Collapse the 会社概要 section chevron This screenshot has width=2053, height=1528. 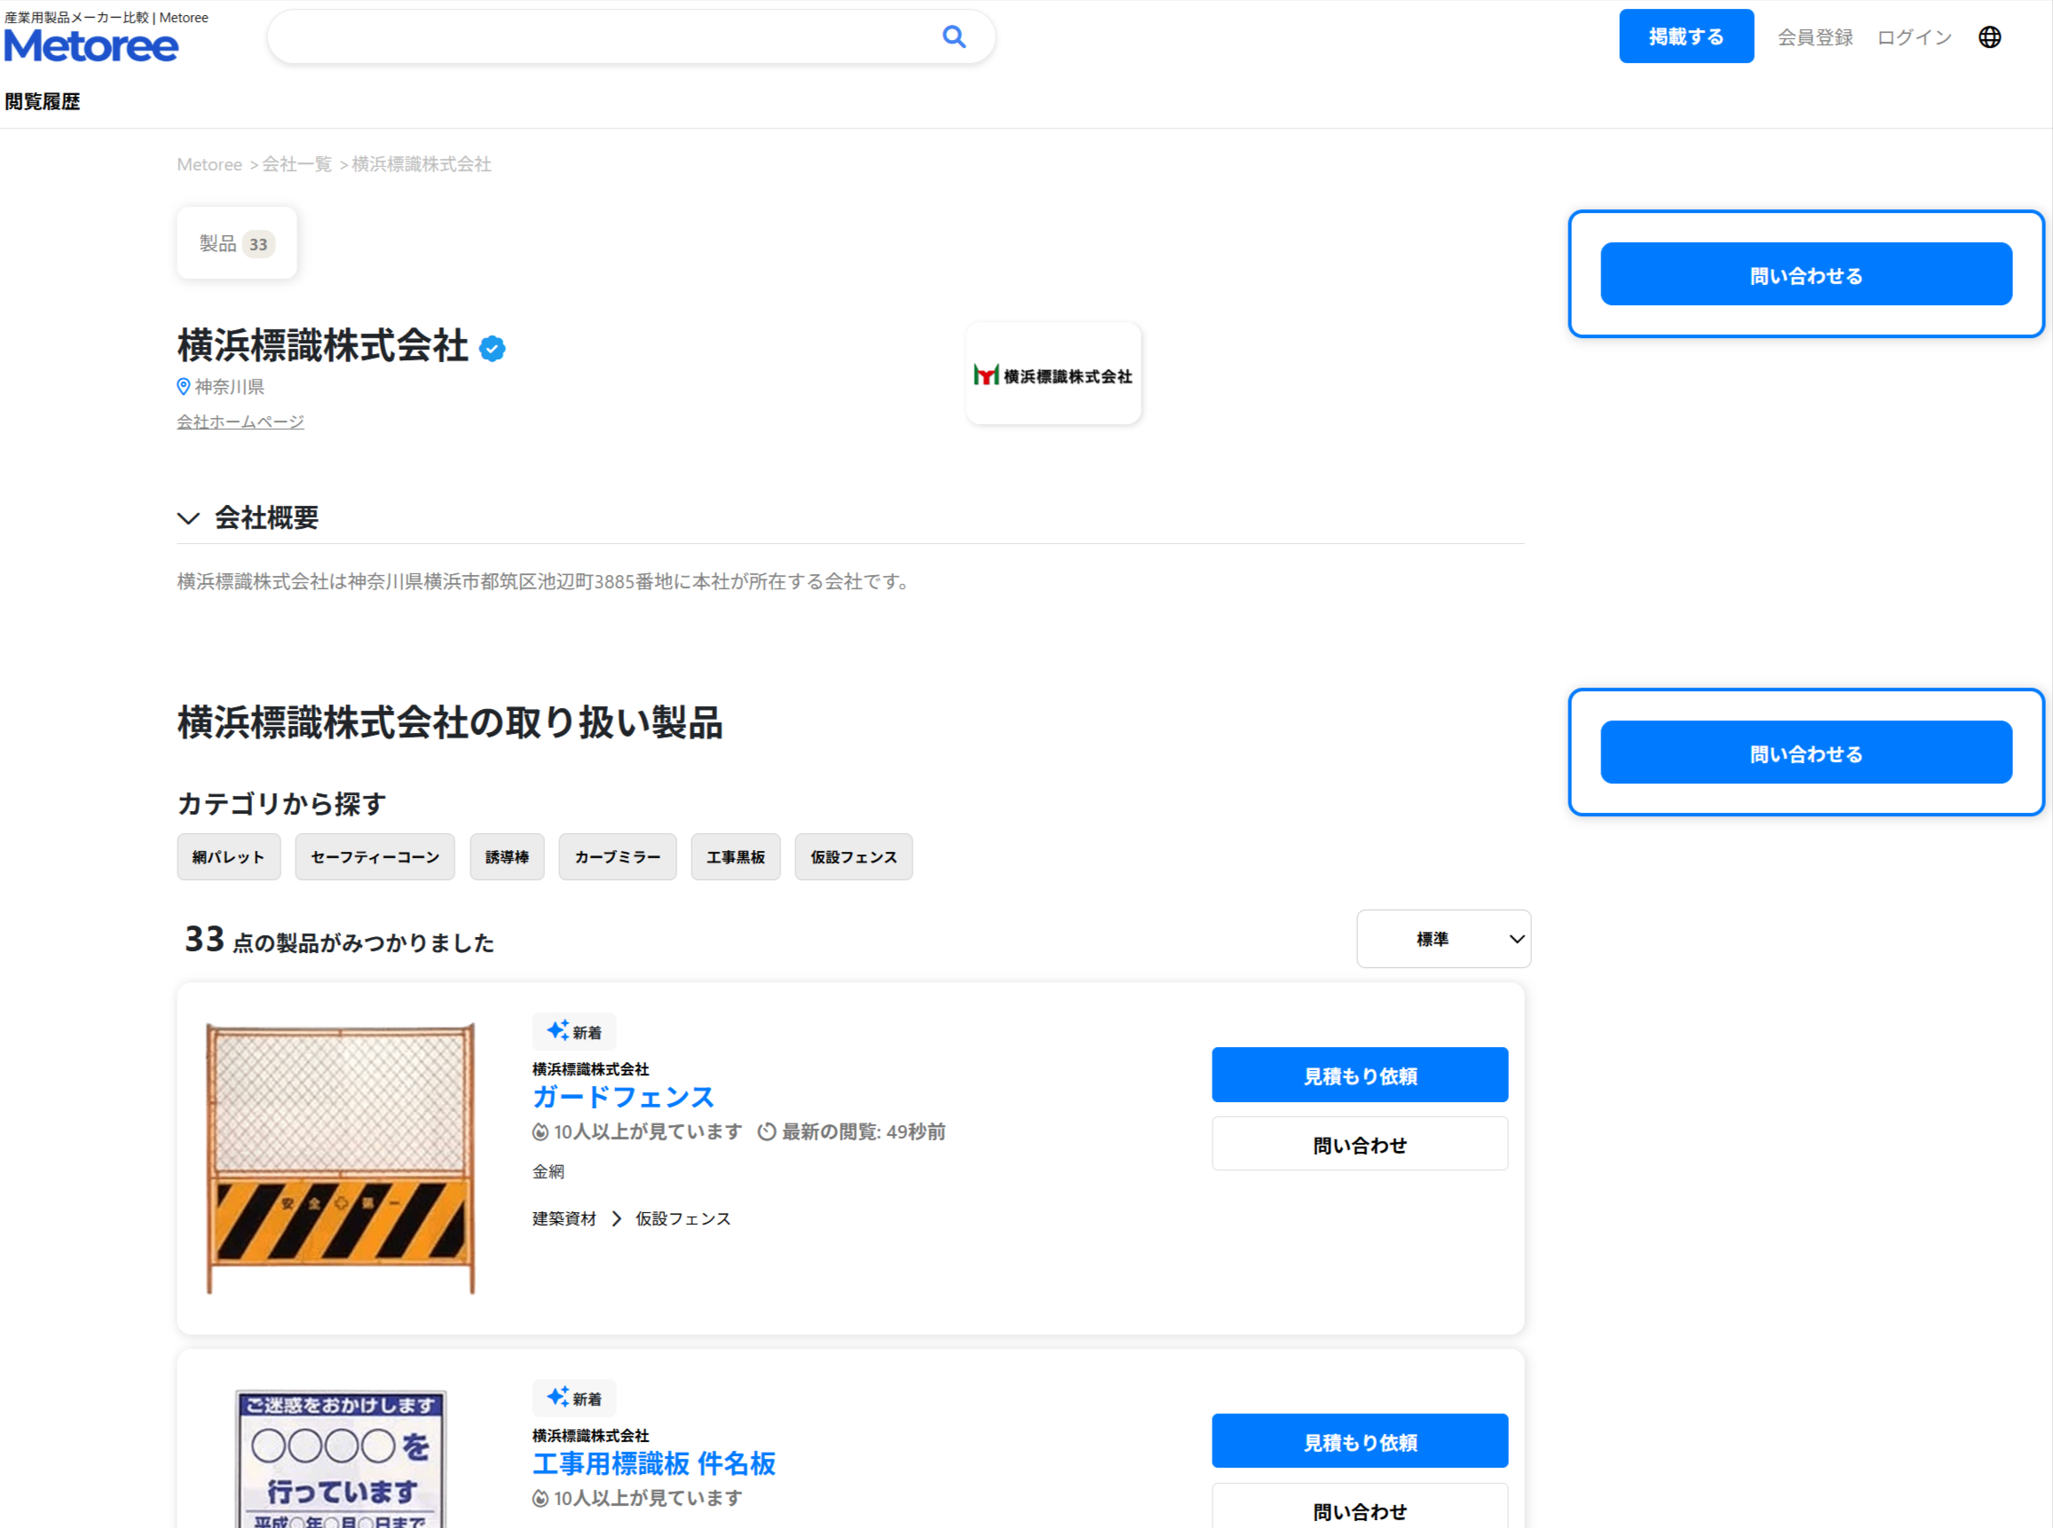pyautogui.click(x=189, y=518)
